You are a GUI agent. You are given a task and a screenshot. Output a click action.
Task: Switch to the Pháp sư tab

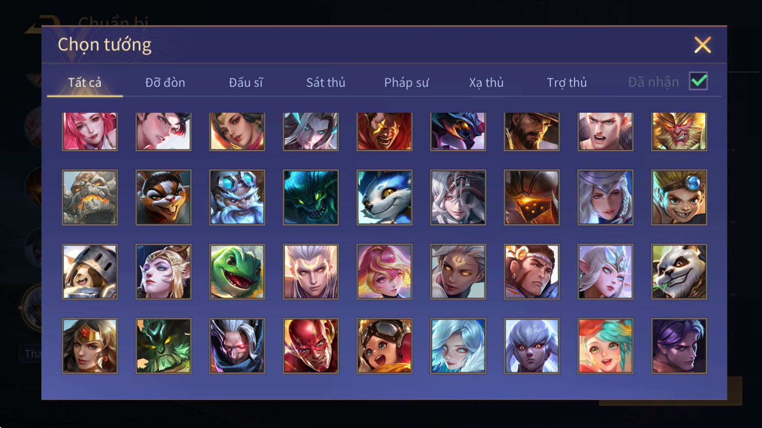click(406, 83)
